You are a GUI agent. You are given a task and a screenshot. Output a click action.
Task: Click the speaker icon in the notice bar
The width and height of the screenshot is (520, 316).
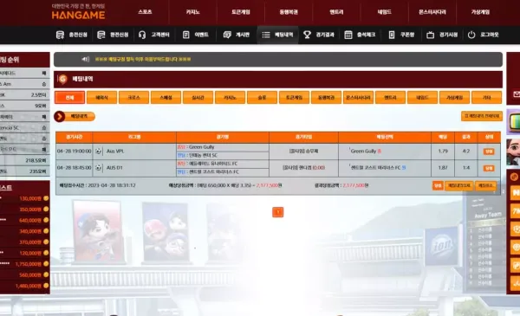[x=86, y=59]
